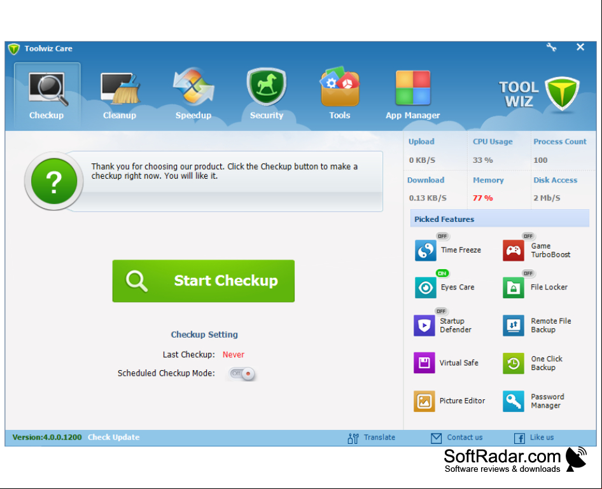Click the Facebook Like us icon
The image size is (602, 489).
tap(519, 438)
